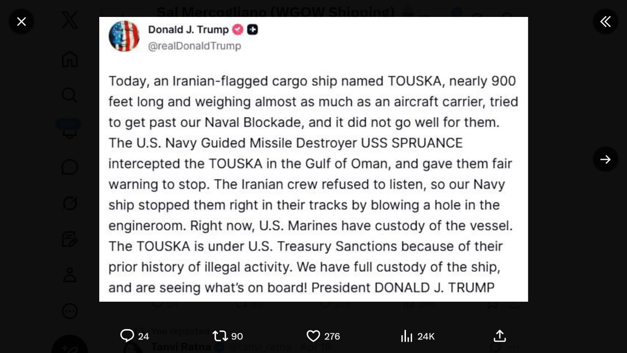Open the Profile page icon

[x=70, y=275]
